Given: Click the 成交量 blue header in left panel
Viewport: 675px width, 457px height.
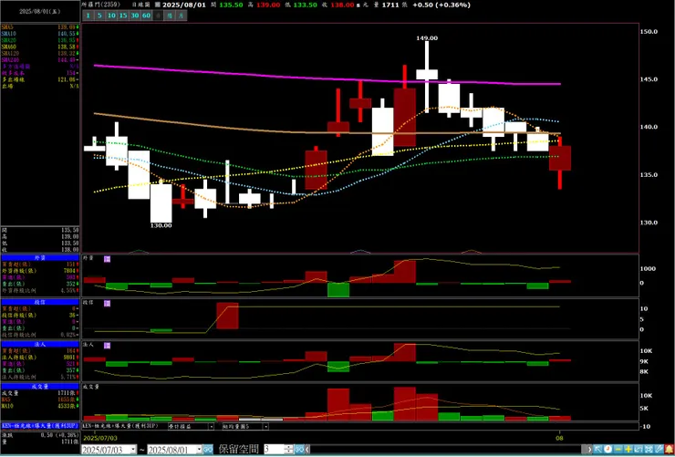Looking at the screenshot, I should [x=40, y=387].
